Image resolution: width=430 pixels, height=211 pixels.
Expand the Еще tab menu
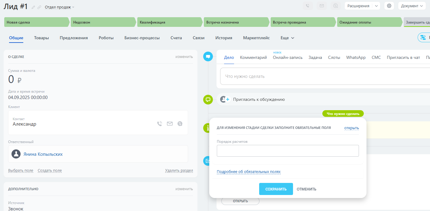[x=287, y=38]
